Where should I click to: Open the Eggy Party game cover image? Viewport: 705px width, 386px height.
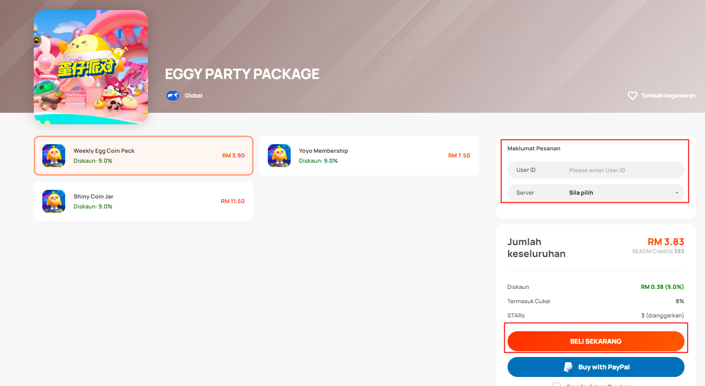[x=91, y=67]
